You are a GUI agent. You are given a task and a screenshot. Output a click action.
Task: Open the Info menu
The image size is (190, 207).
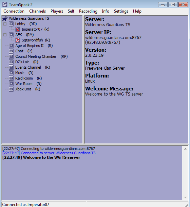(x=106, y=11)
